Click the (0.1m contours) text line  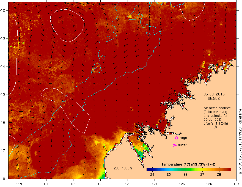(x=215, y=112)
